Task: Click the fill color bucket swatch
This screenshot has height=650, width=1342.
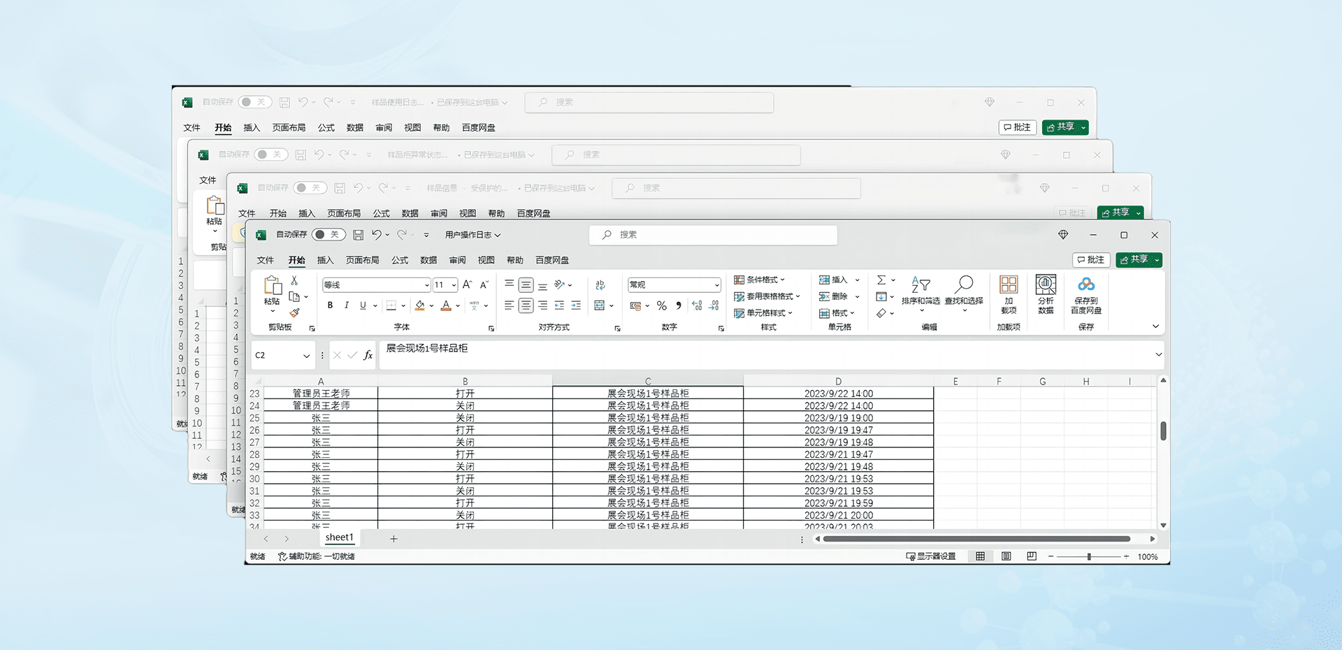Action: [419, 305]
